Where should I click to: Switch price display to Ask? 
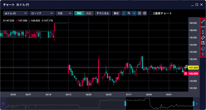(x=88, y=13)
